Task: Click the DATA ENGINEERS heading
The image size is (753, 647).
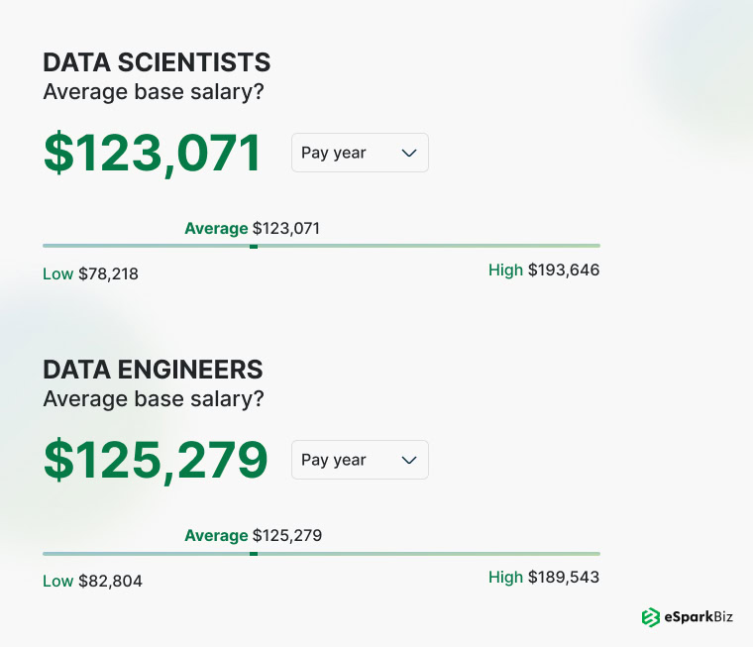Action: click(x=153, y=370)
